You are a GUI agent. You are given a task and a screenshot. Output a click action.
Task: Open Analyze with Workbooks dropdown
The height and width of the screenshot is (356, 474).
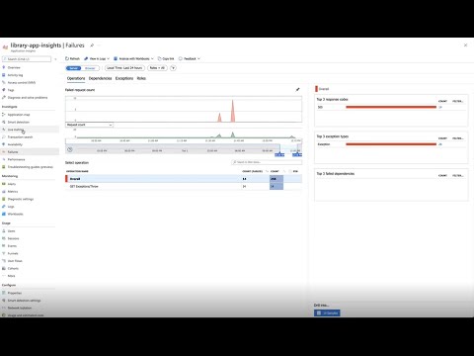(133, 58)
